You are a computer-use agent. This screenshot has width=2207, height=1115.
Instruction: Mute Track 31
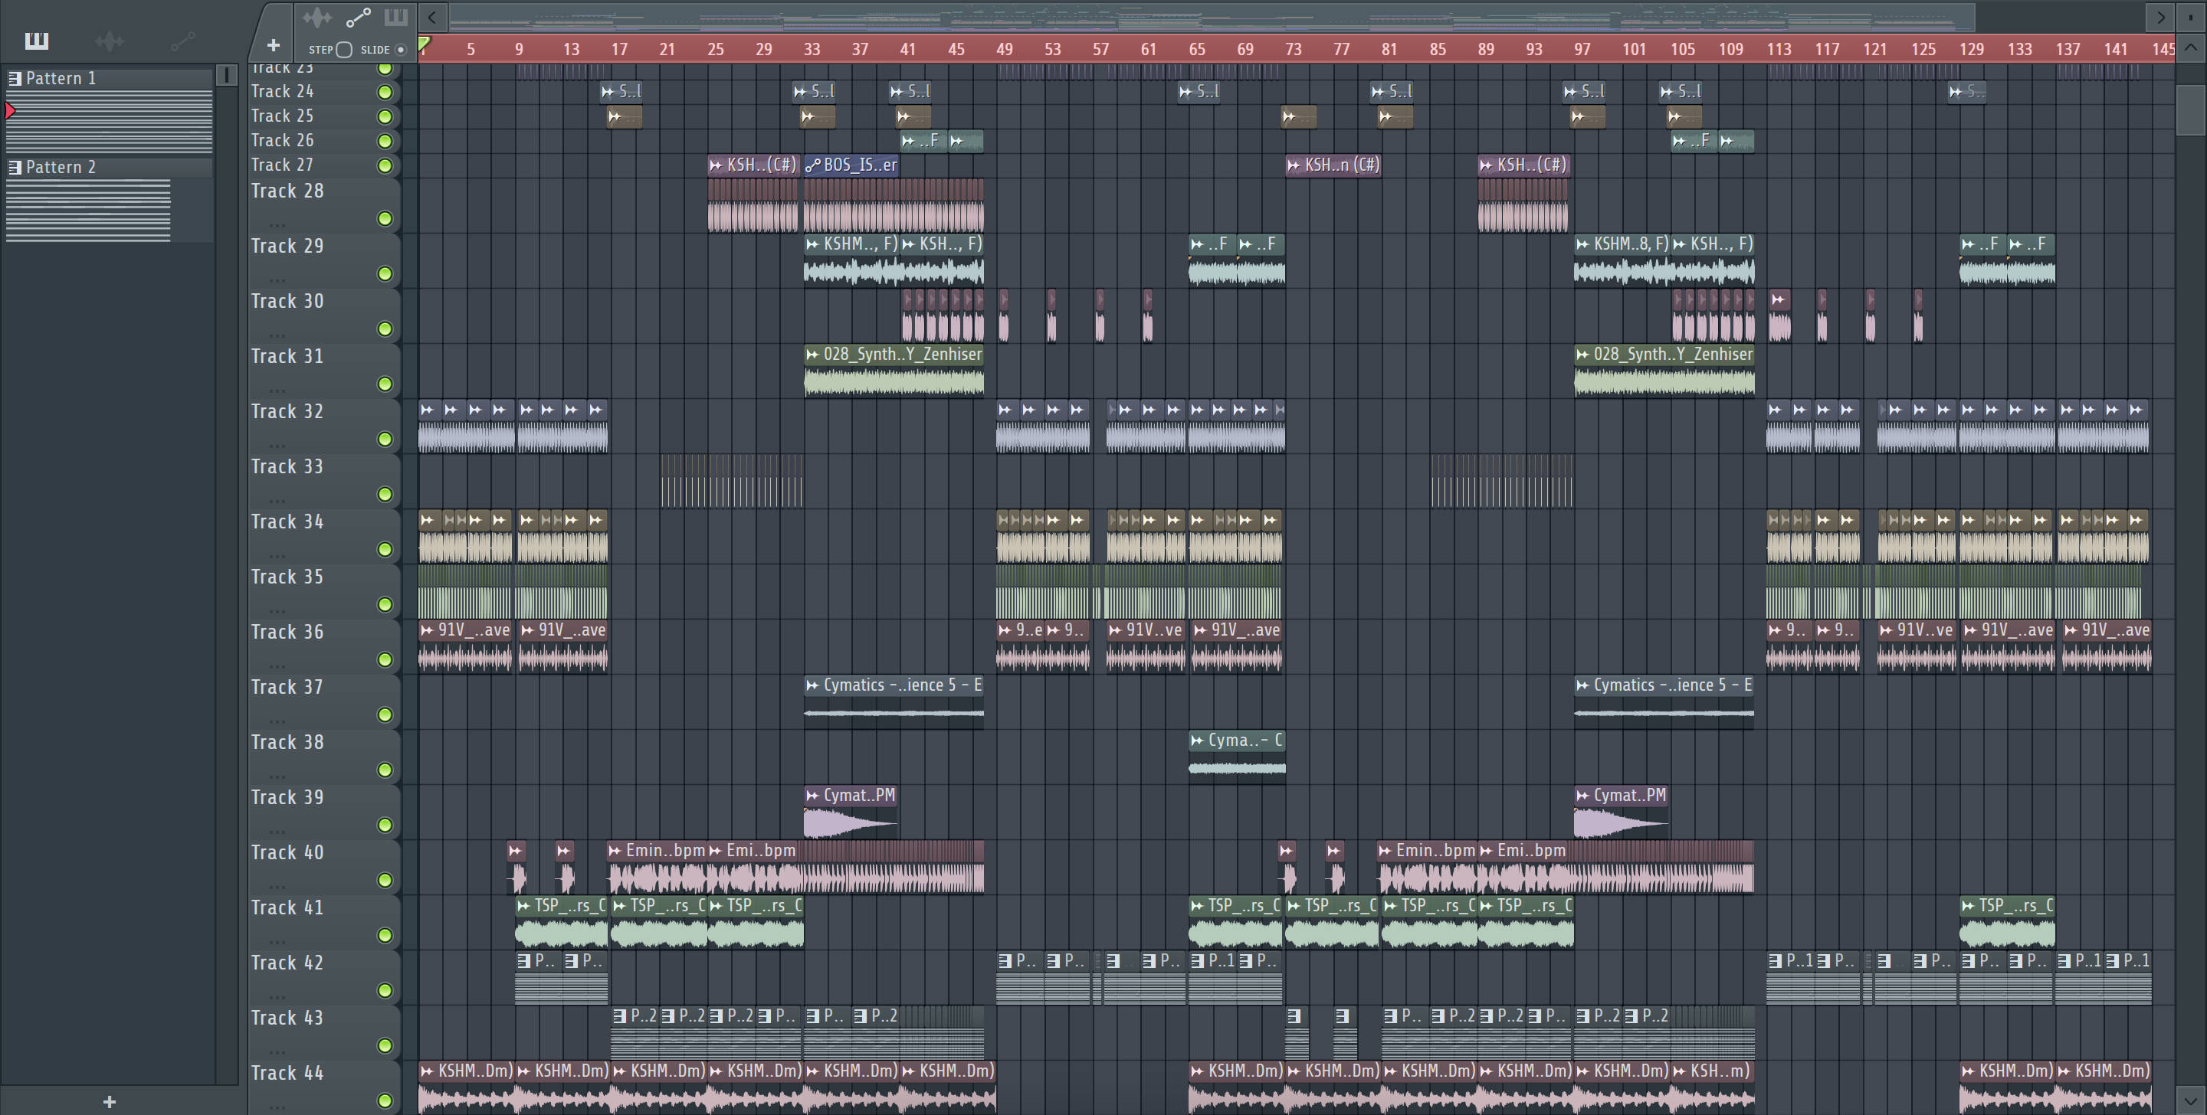coord(385,384)
